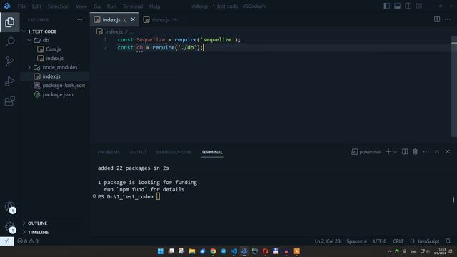Open Cars.js in the db folder

[54, 49]
